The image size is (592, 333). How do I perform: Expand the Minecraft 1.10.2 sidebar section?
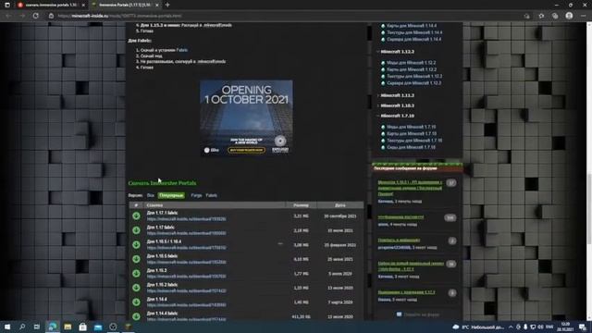coord(397,105)
